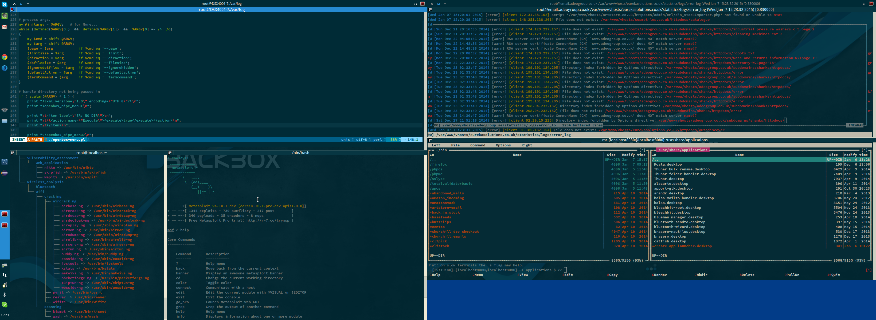Open the Eclipse dock icon
This screenshot has width=876, height=320.
(5, 173)
